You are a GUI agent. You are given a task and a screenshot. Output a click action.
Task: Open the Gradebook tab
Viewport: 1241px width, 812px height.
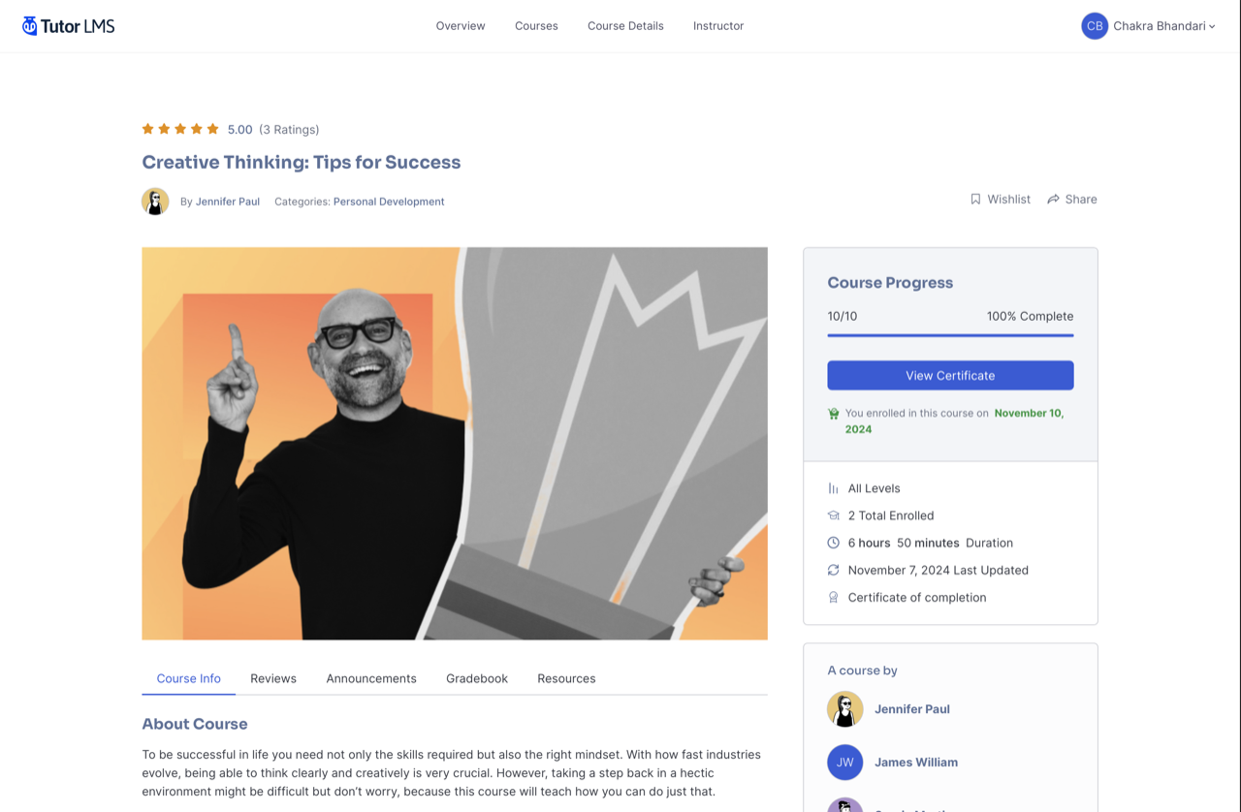coord(477,678)
